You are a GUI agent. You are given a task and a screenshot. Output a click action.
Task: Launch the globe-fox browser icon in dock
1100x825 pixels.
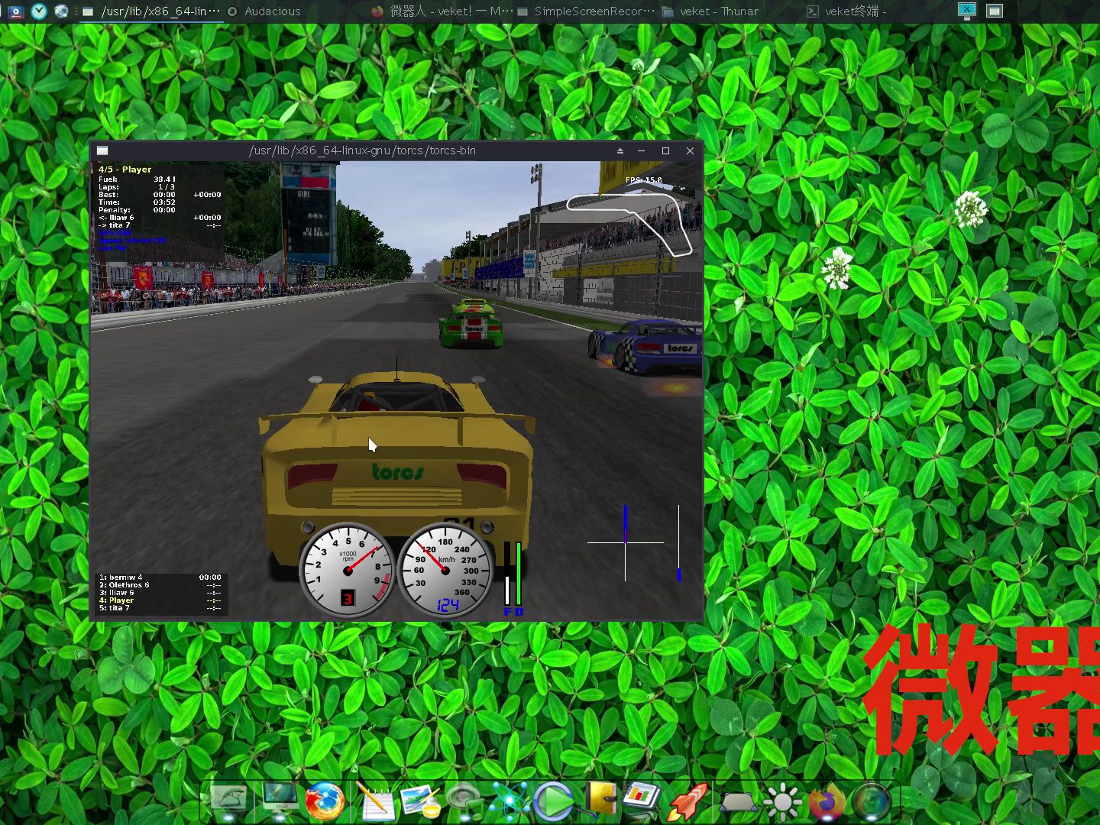(325, 801)
